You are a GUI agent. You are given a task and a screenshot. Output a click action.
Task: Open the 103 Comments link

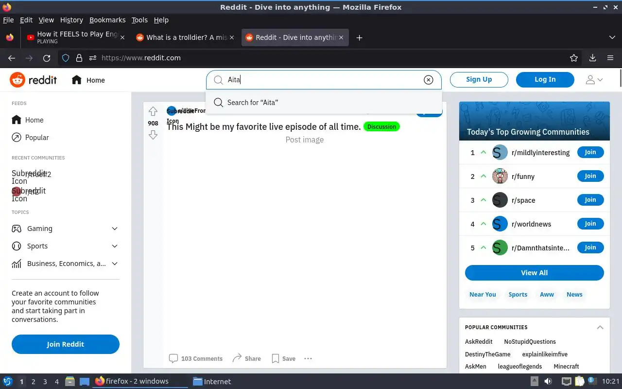196,358
